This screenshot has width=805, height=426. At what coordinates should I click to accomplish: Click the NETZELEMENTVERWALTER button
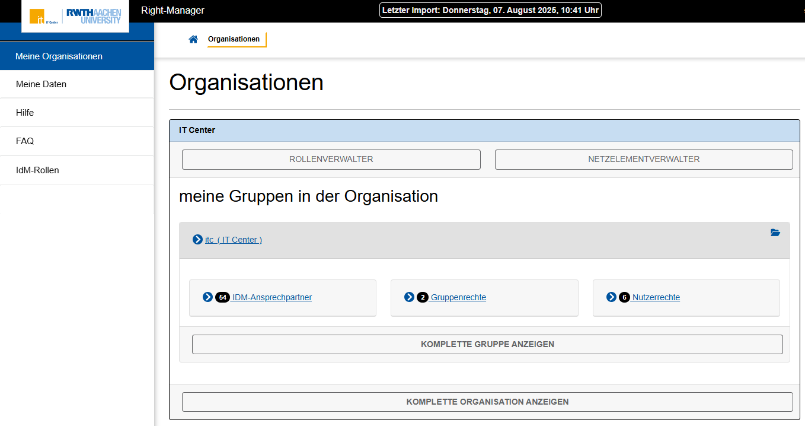coord(644,159)
